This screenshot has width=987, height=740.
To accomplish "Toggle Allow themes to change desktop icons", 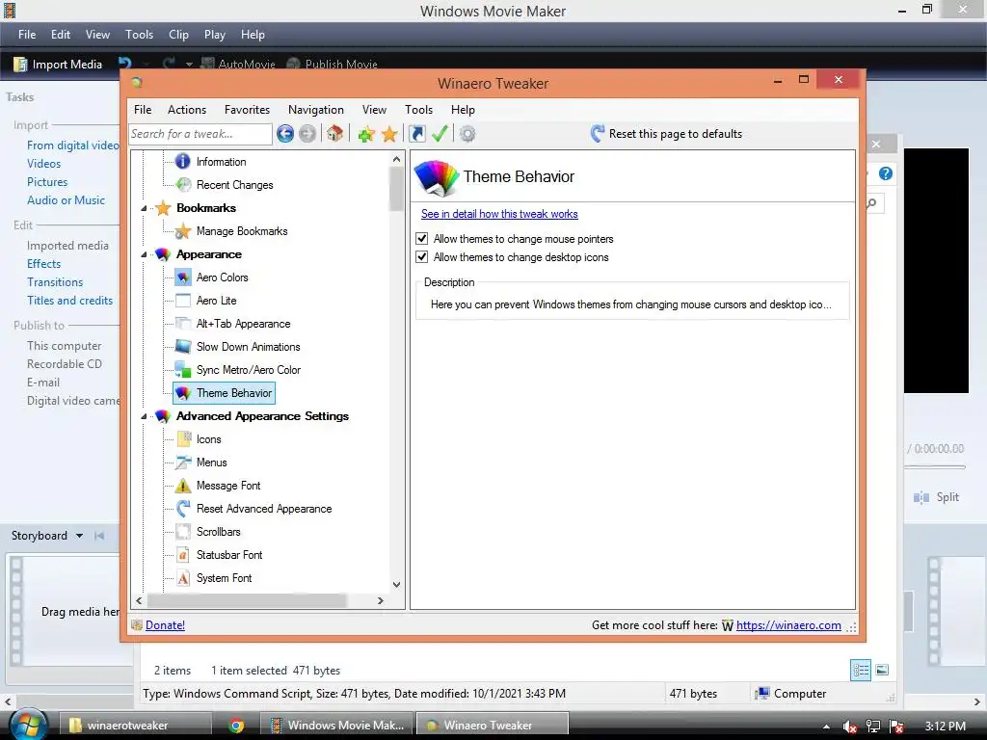I will click(422, 256).
